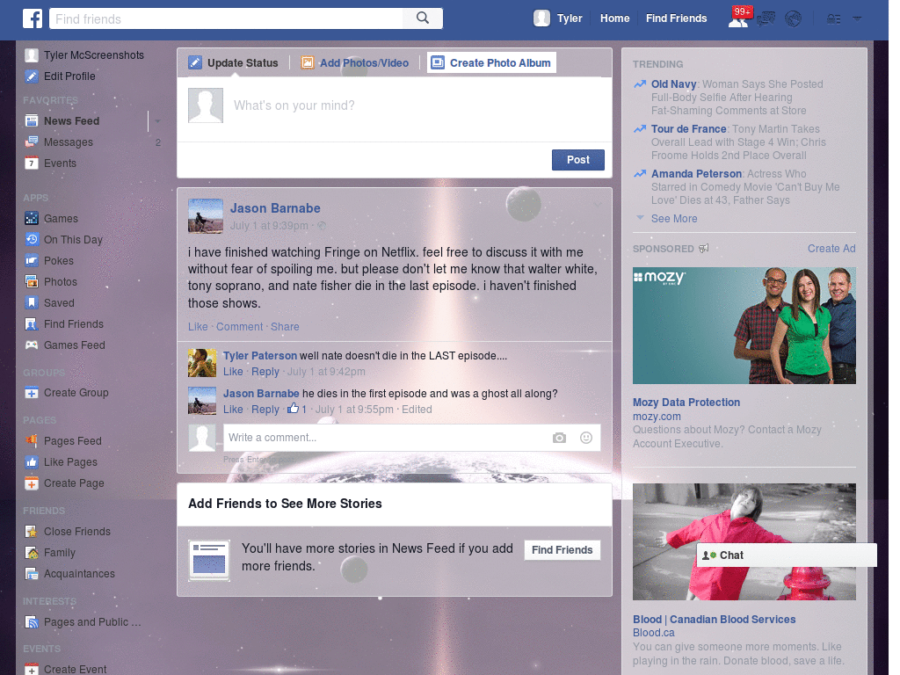Open Jason Barnabe's profile picture on post
This screenshot has width=900, height=675.
205,216
